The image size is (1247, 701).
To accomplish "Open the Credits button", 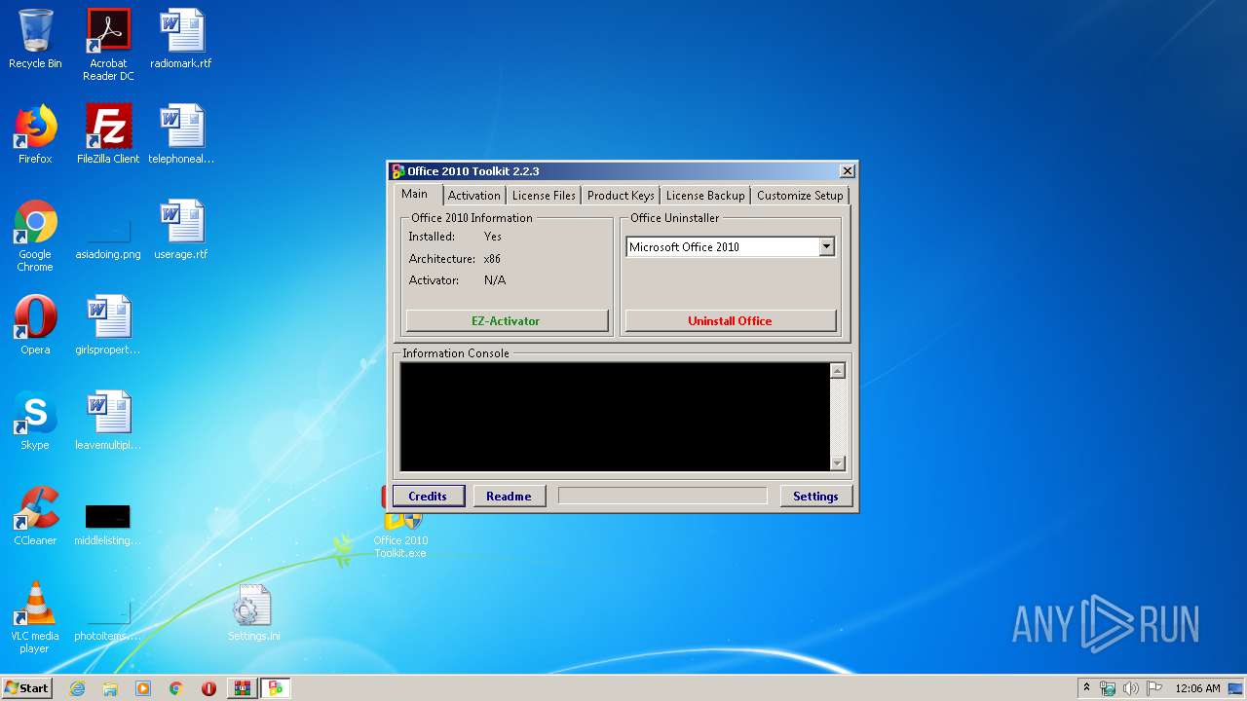I will (x=428, y=496).
